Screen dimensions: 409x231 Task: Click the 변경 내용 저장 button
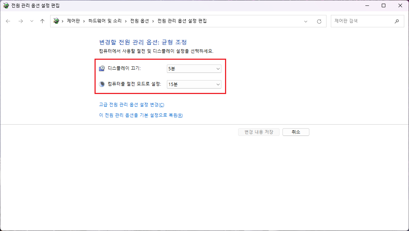point(258,132)
